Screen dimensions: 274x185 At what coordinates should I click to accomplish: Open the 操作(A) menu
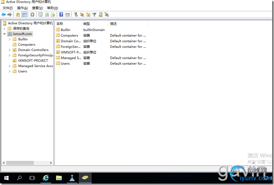(23, 8)
